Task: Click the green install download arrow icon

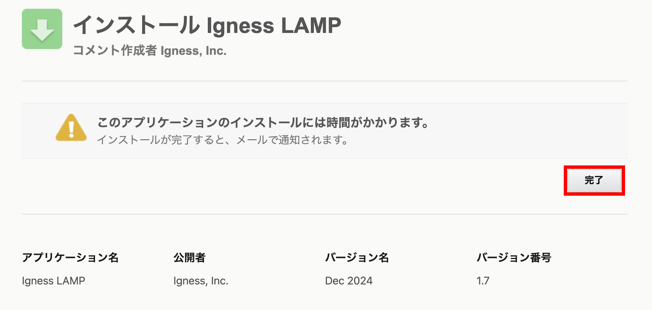Action: pyautogui.click(x=42, y=29)
